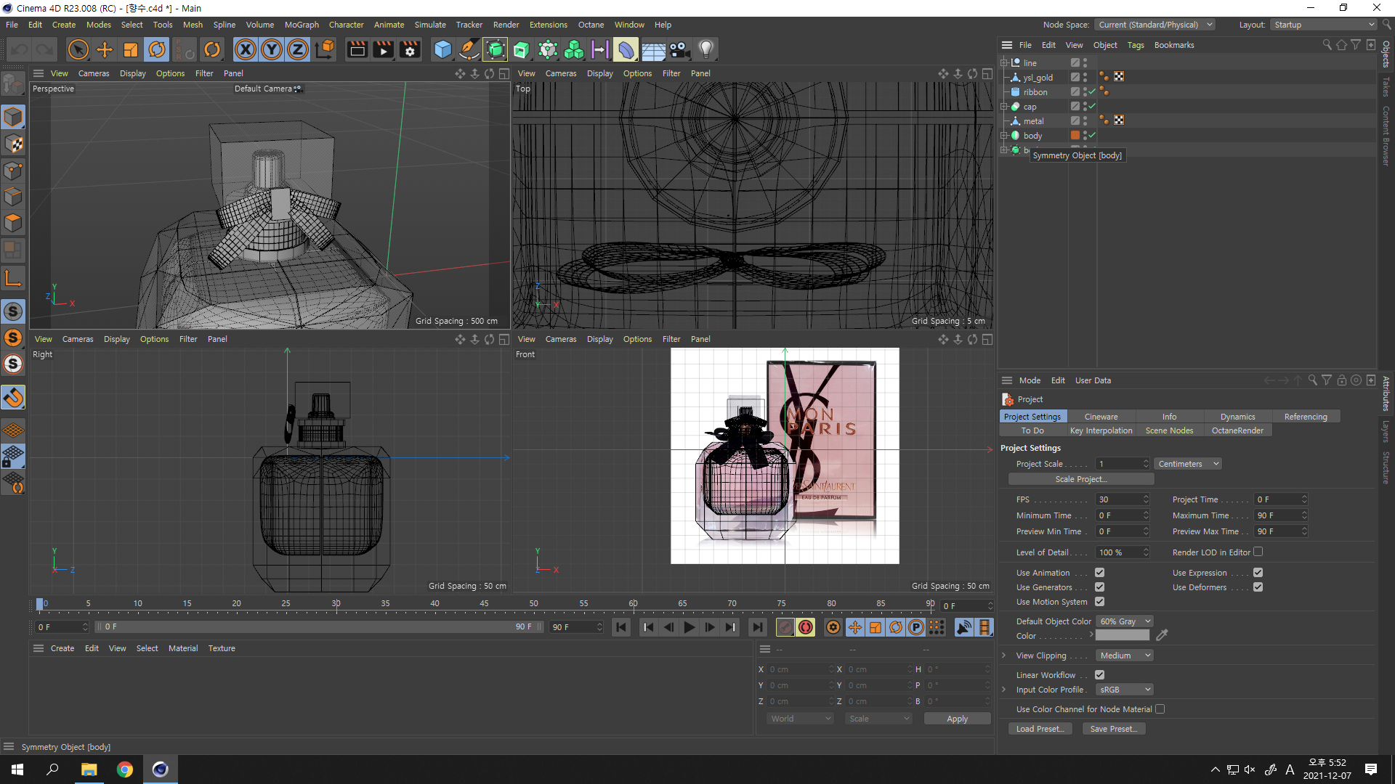Viewport: 1395px width, 784px height.
Task: Expand the View Clipping section arrow
Action: click(1004, 656)
